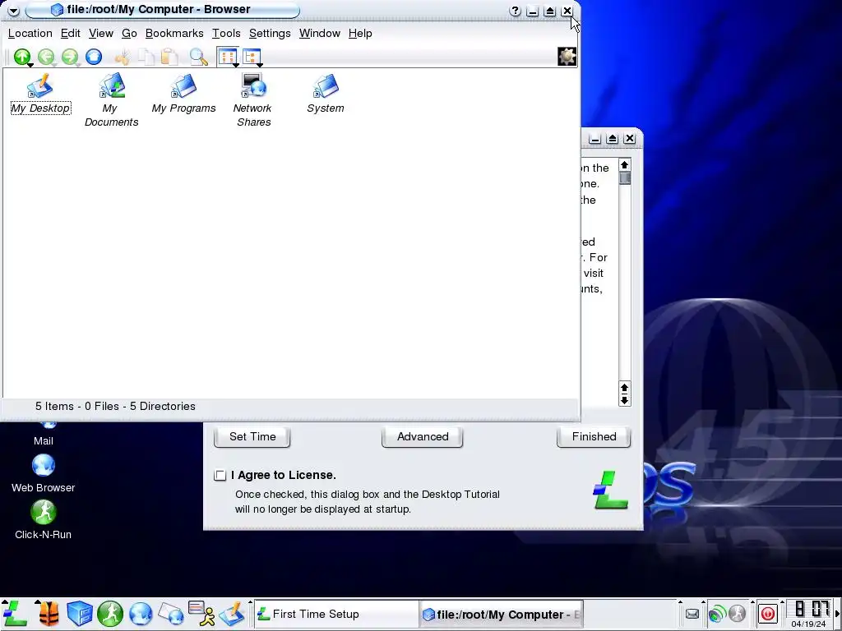Click the desktop pencil icon in panel
The width and height of the screenshot is (842, 631).
point(232,614)
